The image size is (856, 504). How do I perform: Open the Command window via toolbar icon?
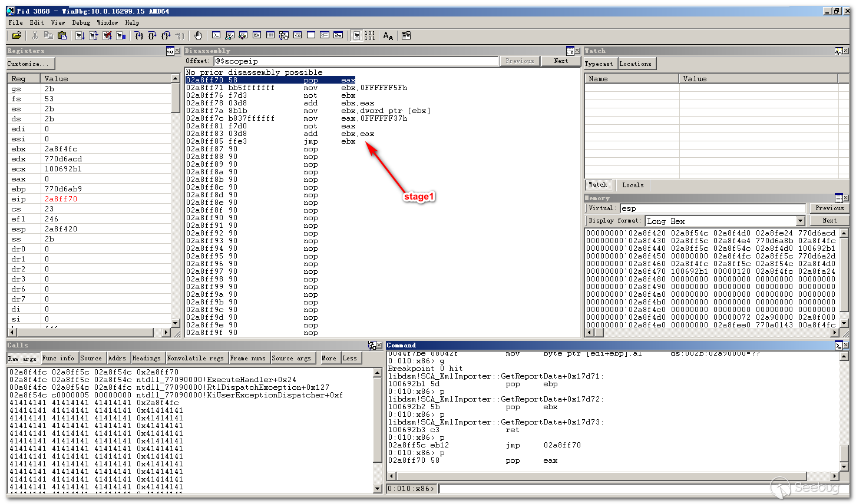[x=216, y=36]
